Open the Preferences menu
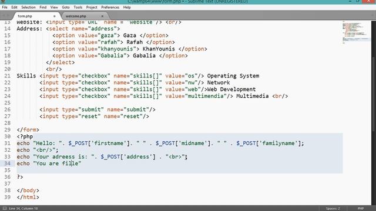 110,8
